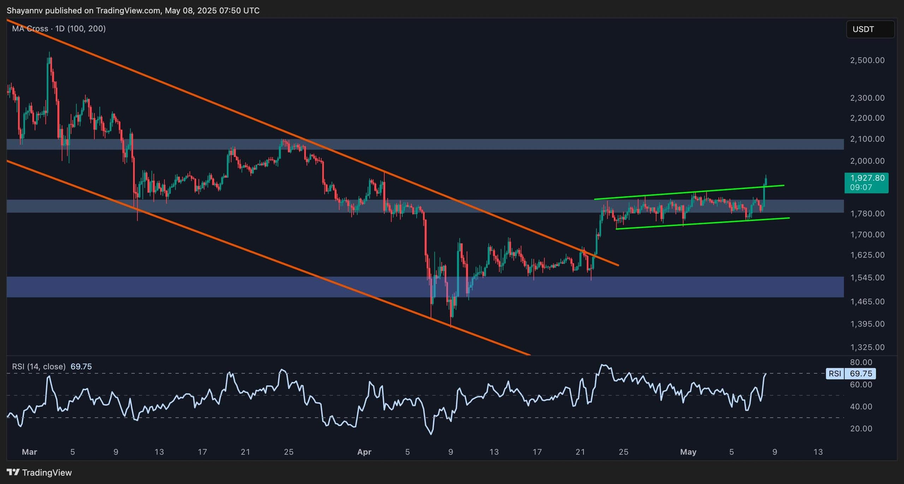904x484 pixels.
Task: Click the Apr marker on time axis
Action: click(x=364, y=452)
